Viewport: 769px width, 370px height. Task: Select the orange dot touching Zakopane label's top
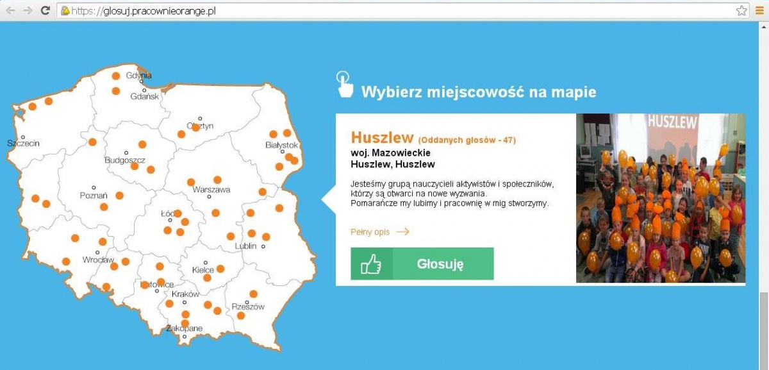tap(185, 323)
